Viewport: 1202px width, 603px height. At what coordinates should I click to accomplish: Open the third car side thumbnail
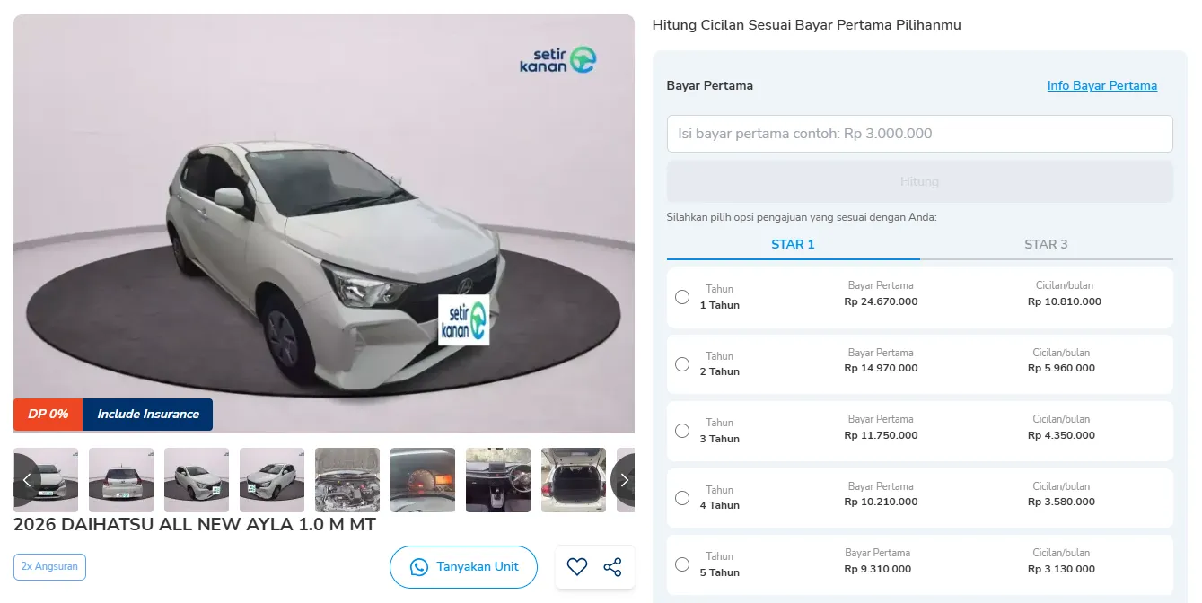(197, 480)
